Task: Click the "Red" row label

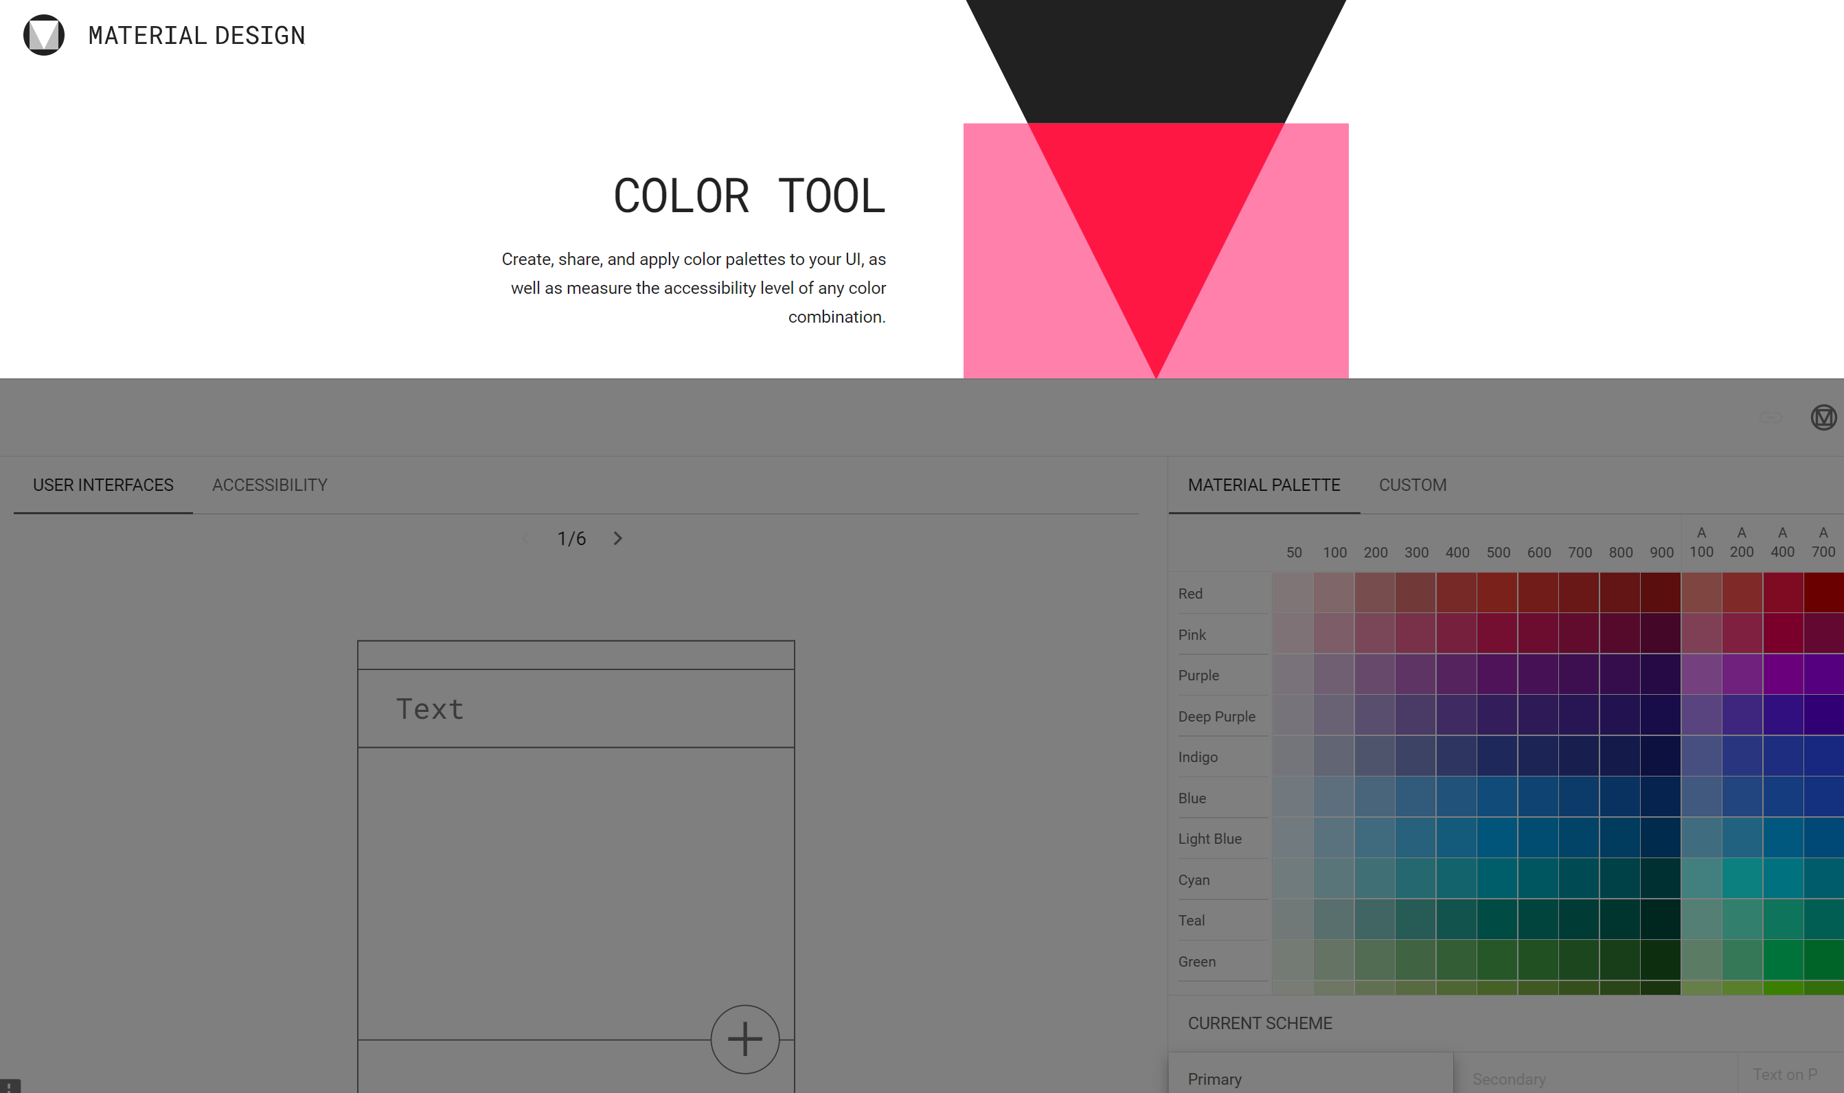Action: click(x=1190, y=594)
